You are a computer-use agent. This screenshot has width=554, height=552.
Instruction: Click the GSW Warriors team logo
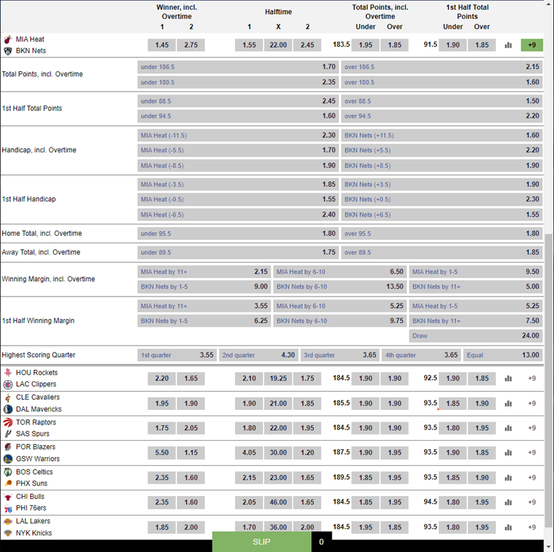(8, 459)
